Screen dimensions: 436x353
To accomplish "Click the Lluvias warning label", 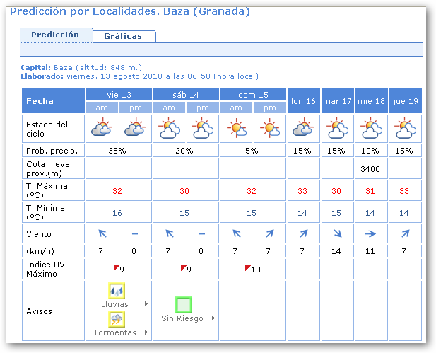I will pyautogui.click(x=115, y=303).
